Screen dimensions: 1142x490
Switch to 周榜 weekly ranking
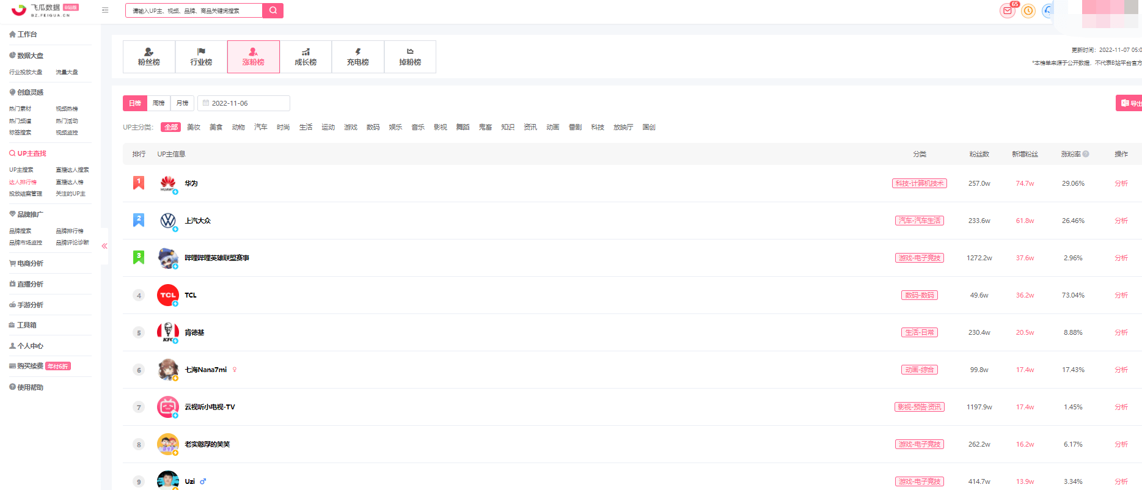159,103
